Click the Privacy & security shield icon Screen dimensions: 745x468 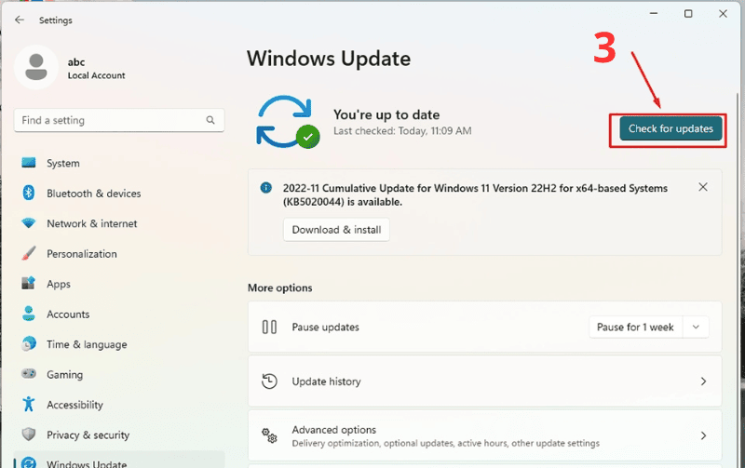tap(29, 435)
